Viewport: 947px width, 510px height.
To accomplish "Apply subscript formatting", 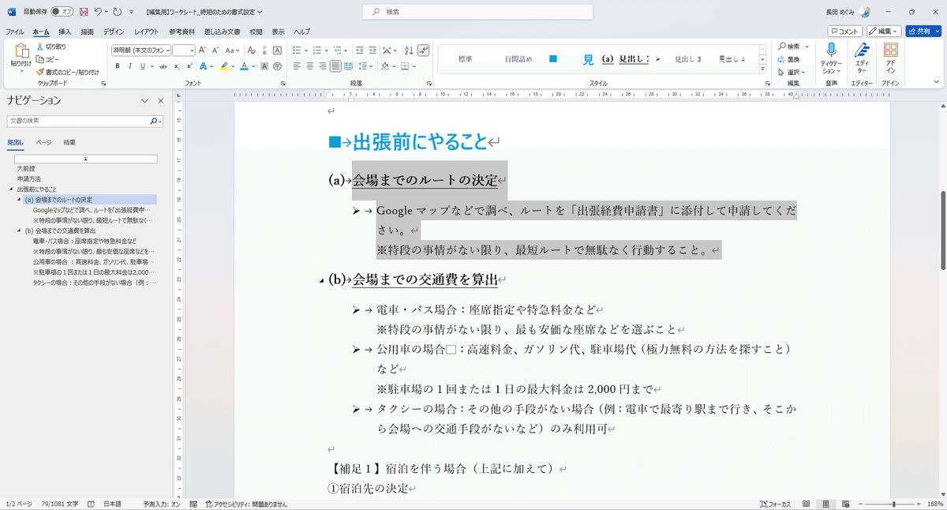I will pos(177,66).
